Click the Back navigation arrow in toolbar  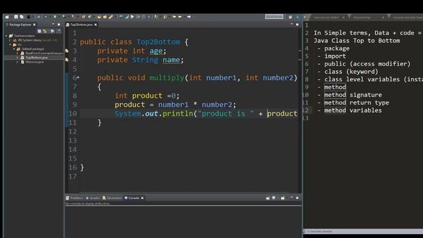(180, 17)
